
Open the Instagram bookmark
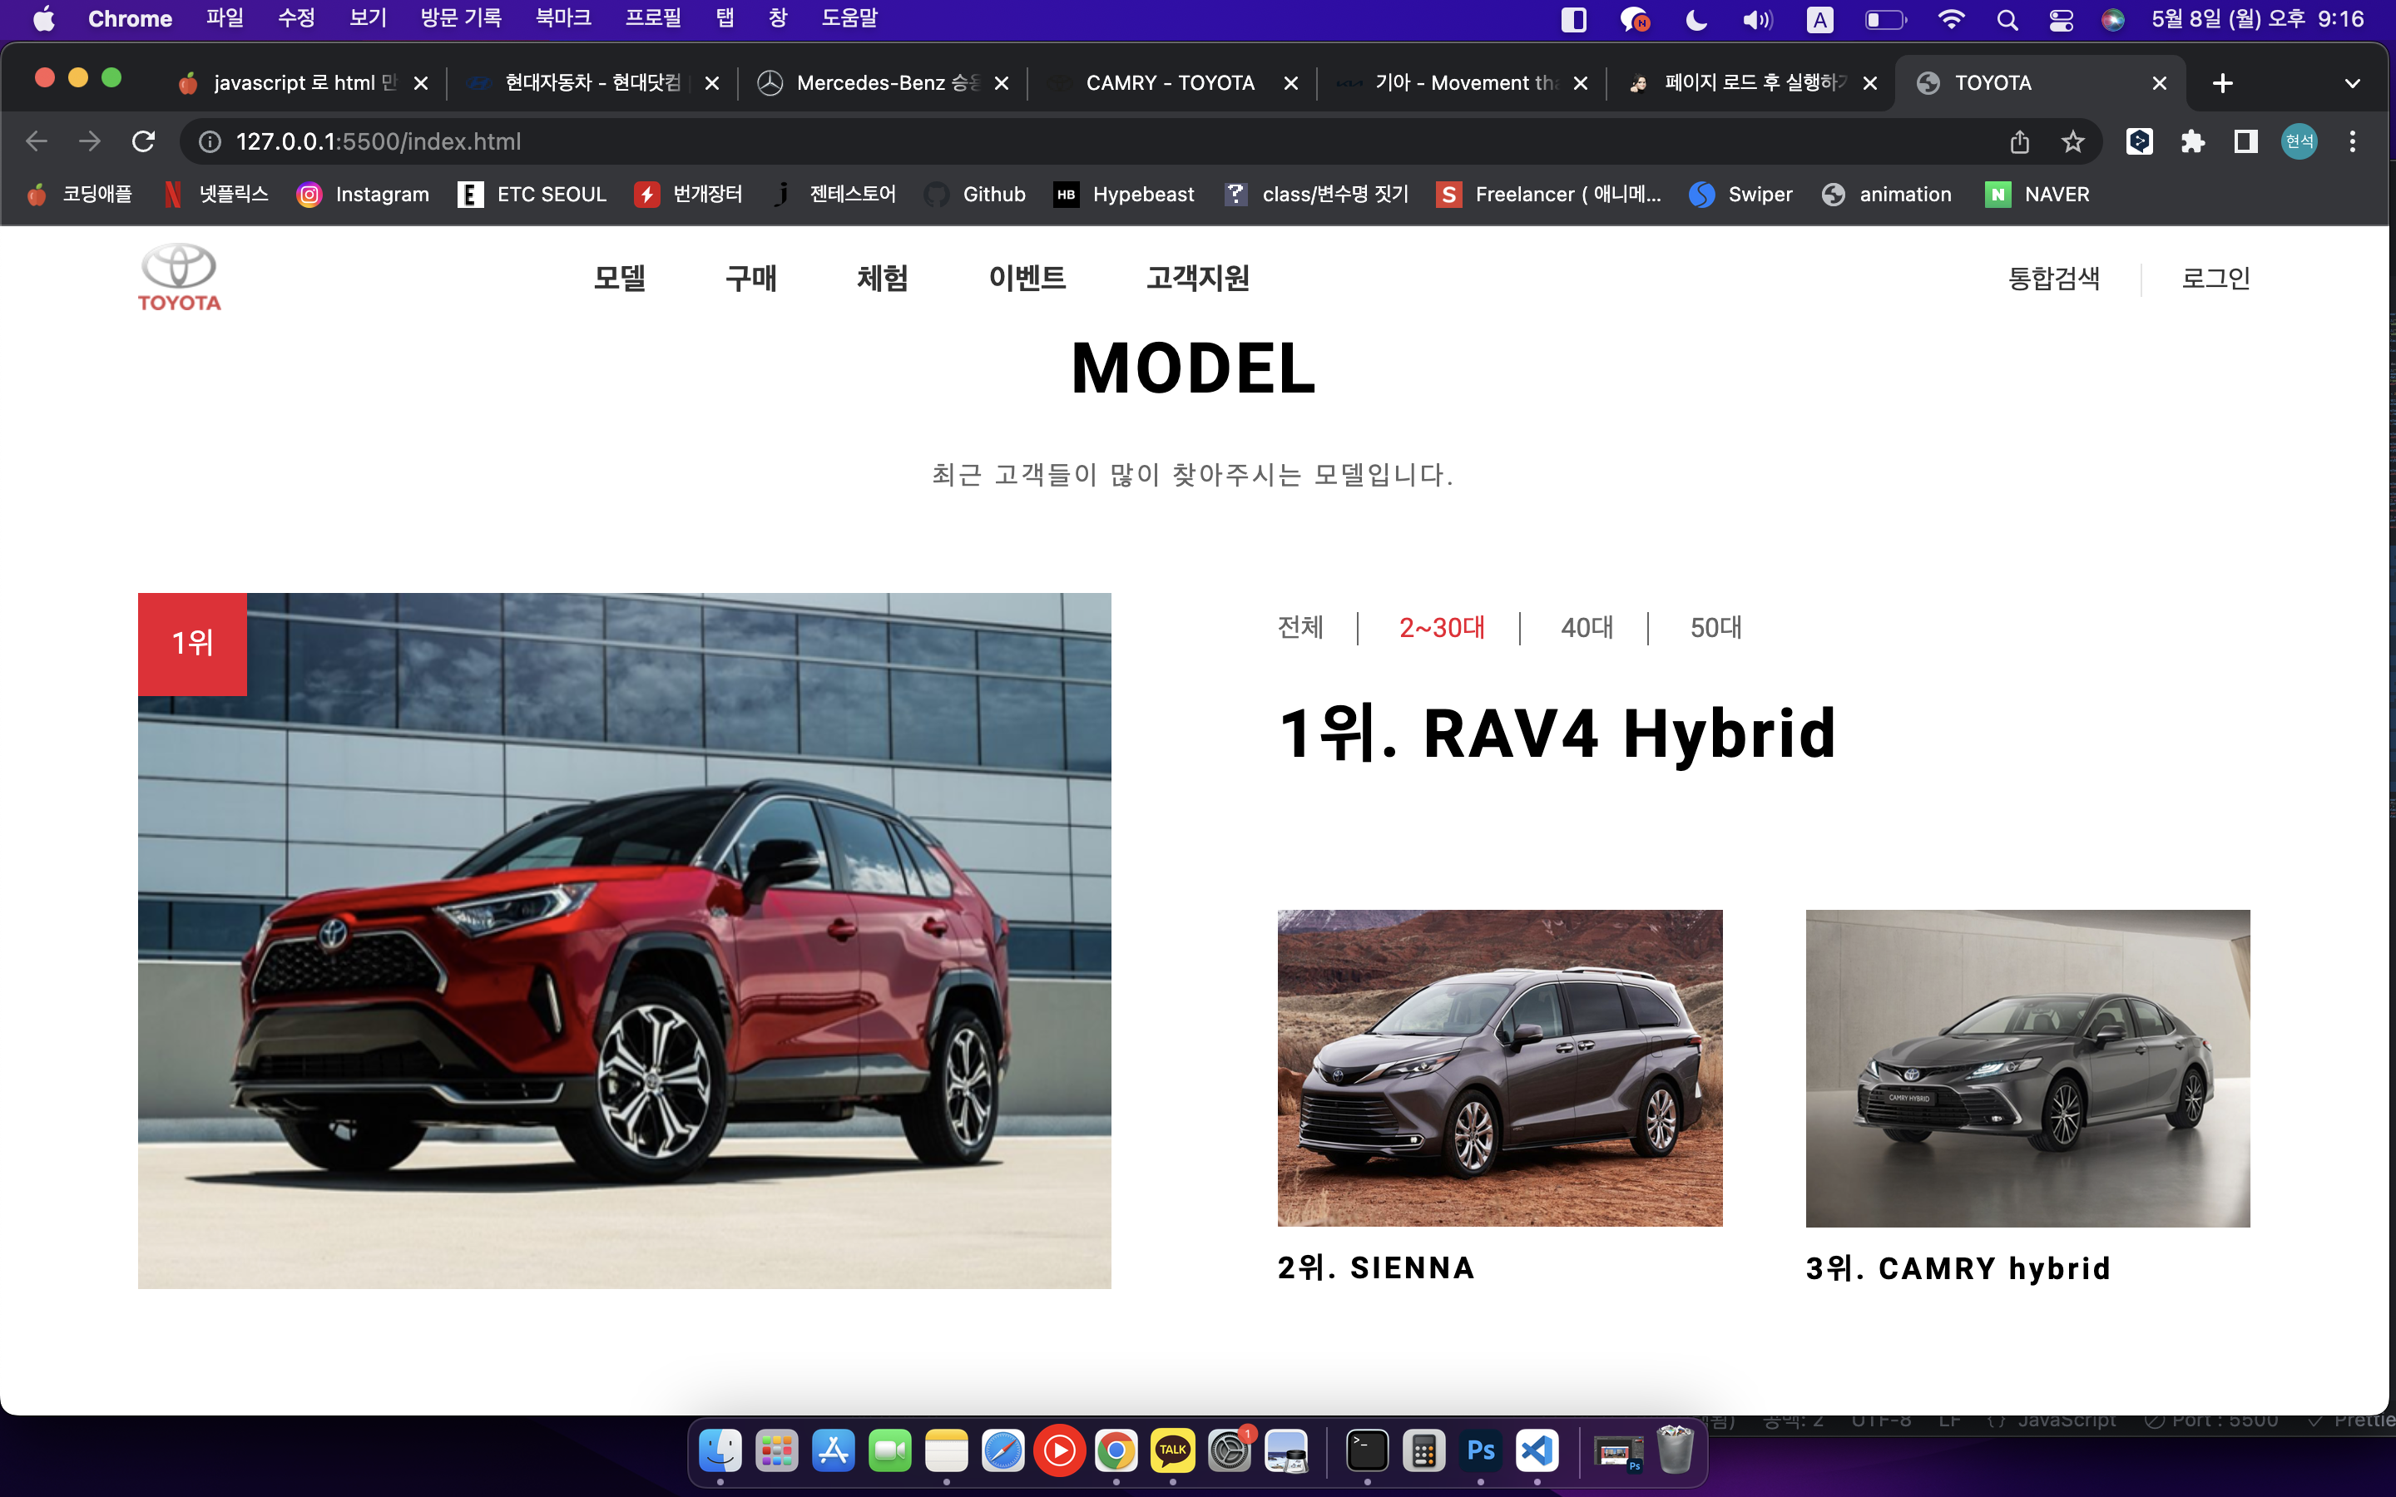pyautogui.click(x=364, y=194)
